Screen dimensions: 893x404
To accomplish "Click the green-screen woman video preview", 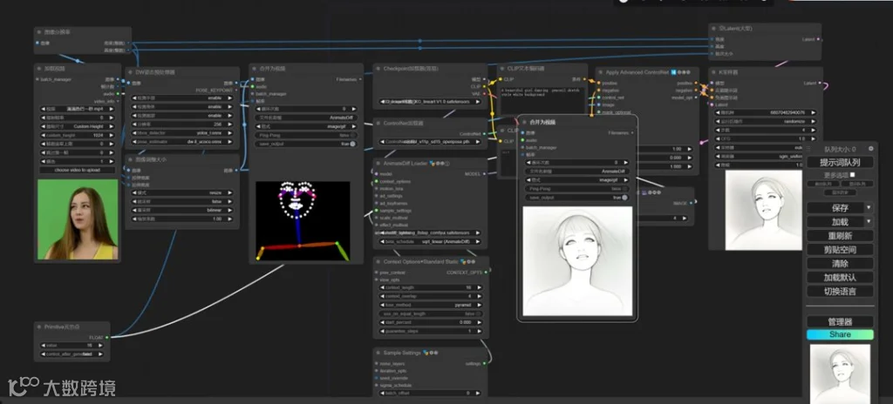I will [x=77, y=219].
